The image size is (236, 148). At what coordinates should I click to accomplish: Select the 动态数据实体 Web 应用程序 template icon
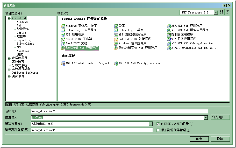pyautogui.click(x=116, y=48)
